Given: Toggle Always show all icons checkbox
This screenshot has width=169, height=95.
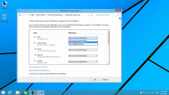Looking at the screenshot, I should pyautogui.click(x=30, y=74).
